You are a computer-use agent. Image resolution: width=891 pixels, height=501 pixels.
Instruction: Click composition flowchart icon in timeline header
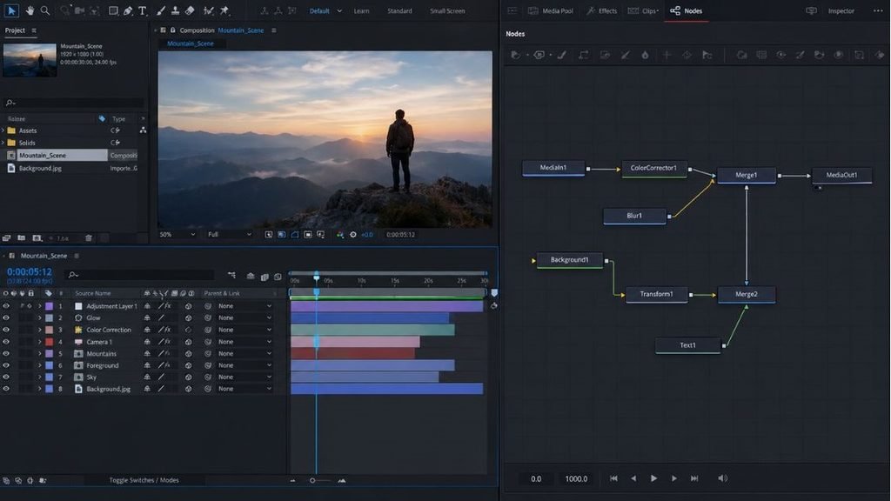(231, 275)
